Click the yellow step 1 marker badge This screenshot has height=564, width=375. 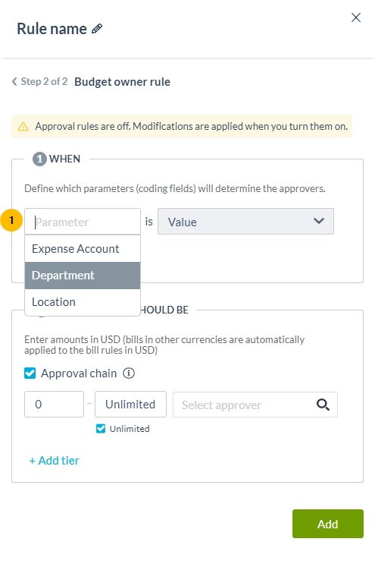tap(11, 220)
